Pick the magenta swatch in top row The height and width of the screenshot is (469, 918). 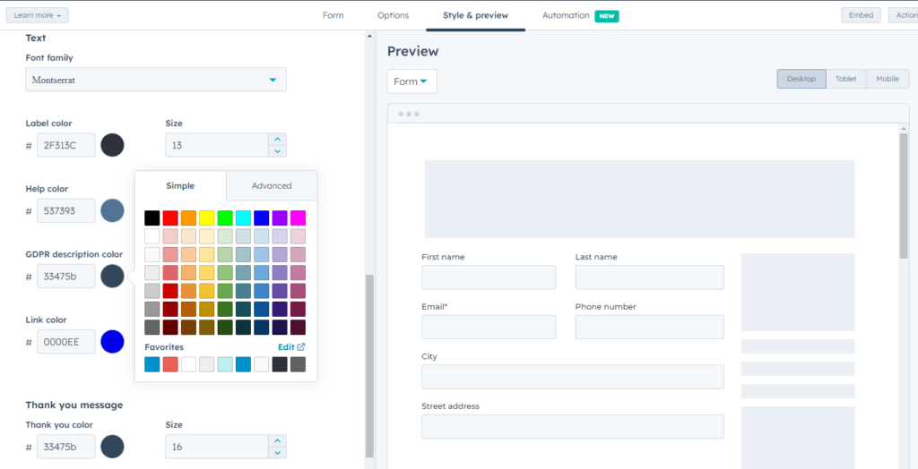(298, 218)
